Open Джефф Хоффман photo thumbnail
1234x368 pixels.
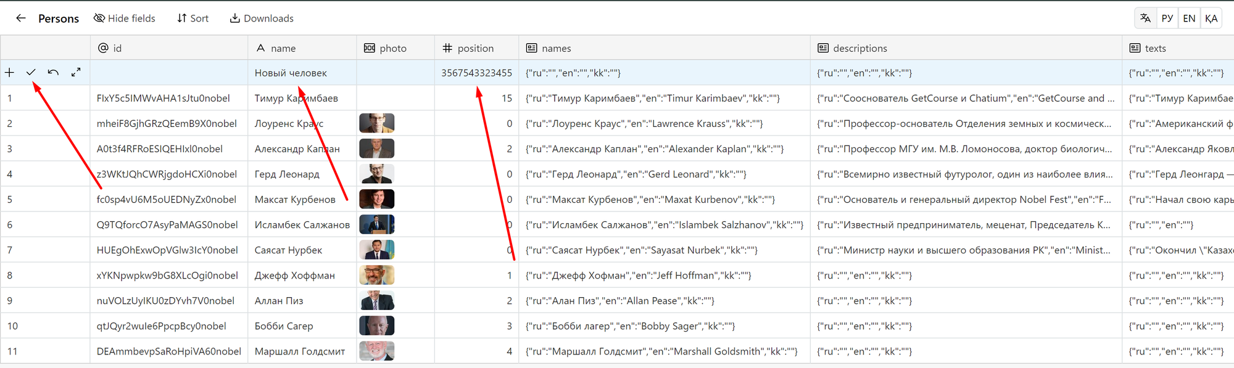[377, 275]
